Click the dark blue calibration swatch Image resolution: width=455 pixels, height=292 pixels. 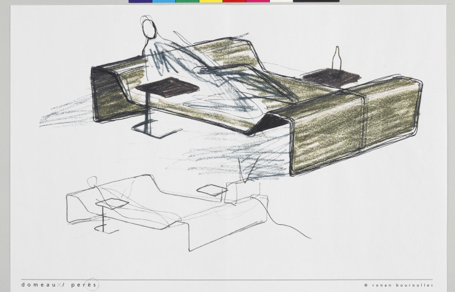pyautogui.click(x=140, y=1)
